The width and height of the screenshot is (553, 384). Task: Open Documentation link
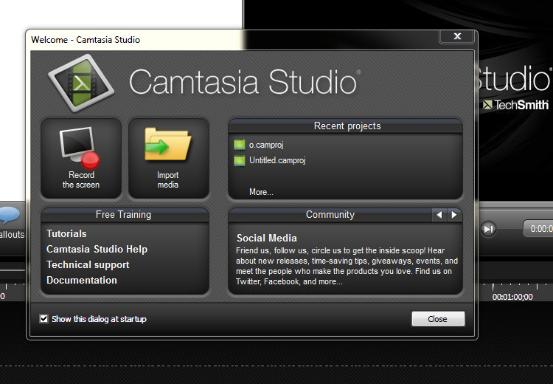(82, 280)
